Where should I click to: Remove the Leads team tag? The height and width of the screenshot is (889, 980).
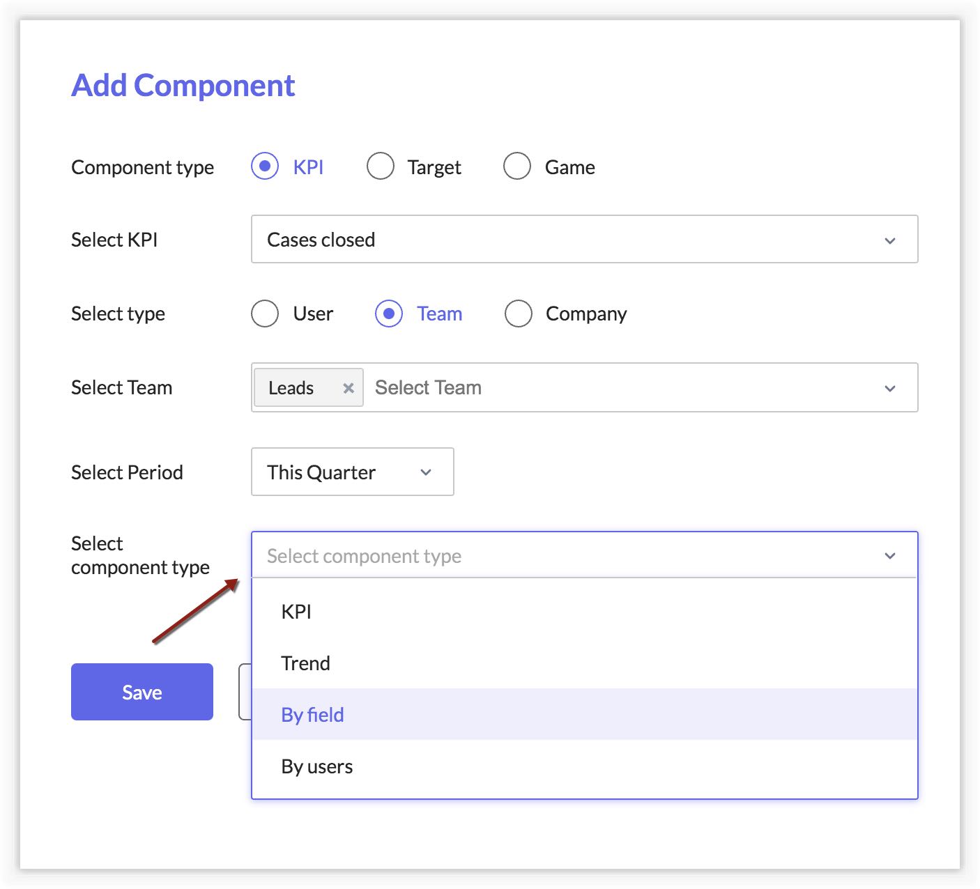pyautogui.click(x=349, y=388)
